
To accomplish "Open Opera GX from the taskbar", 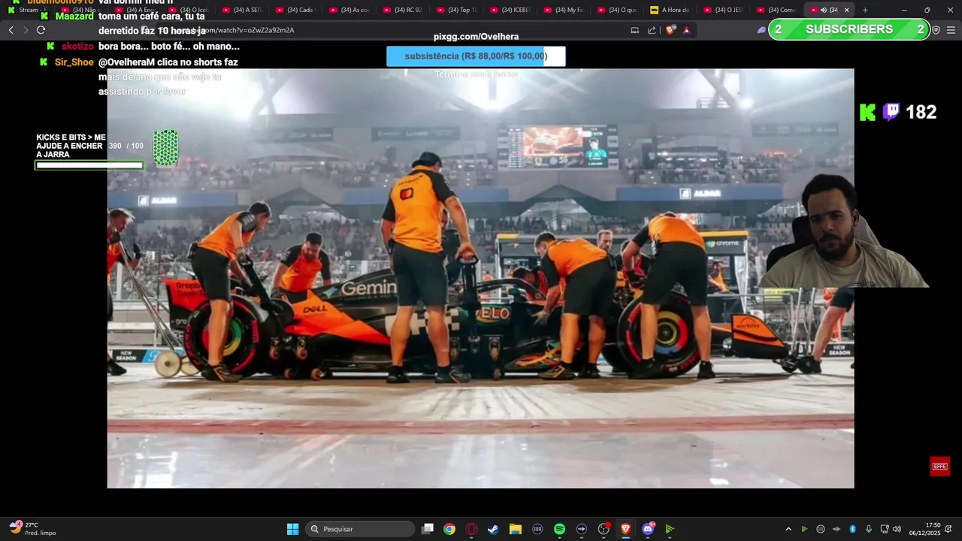I will (471, 529).
